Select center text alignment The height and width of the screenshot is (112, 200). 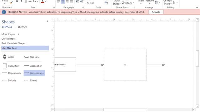[63, 2]
